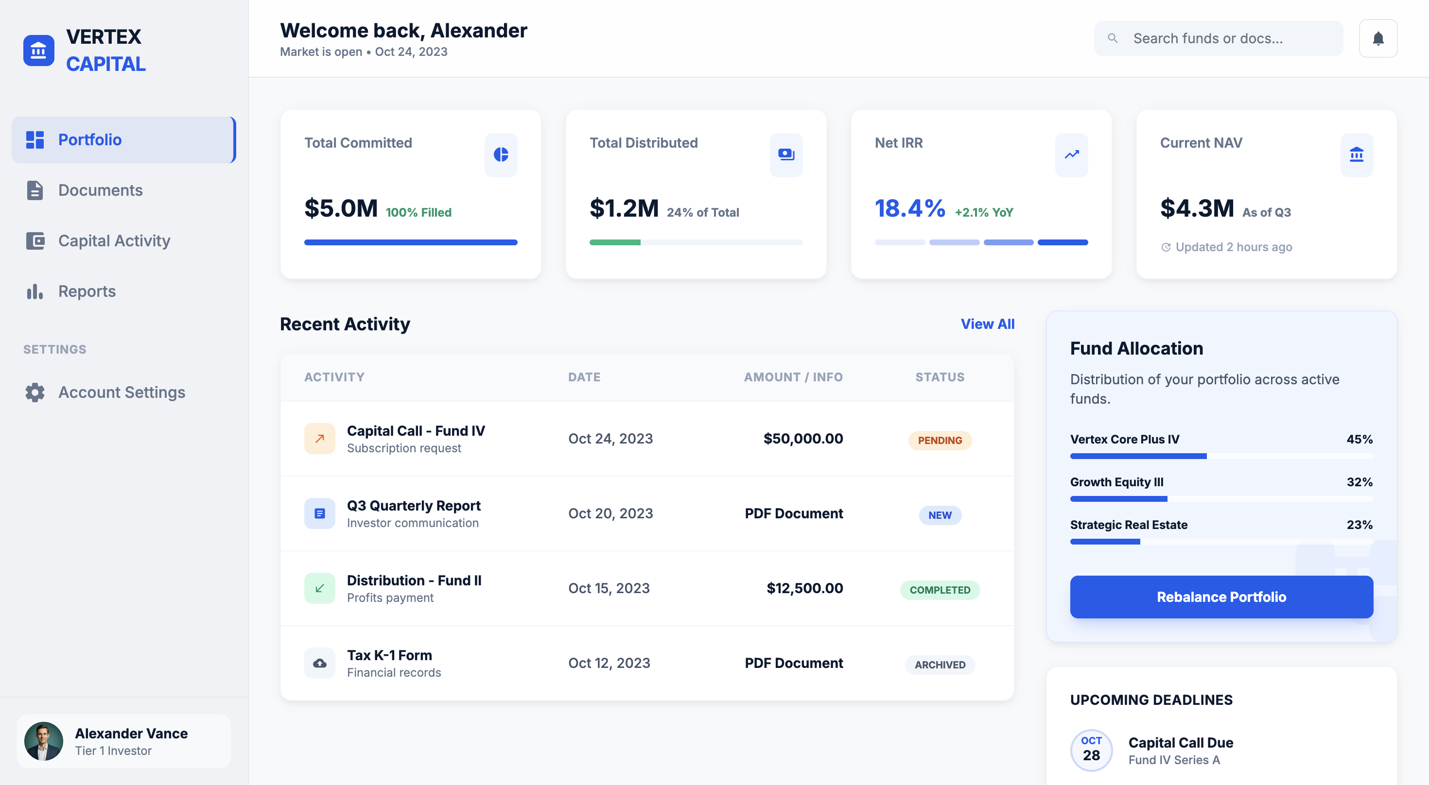This screenshot has width=1429, height=785.
Task: Toggle the NEW badge on Q3 Quarterly Report
Action: point(940,515)
